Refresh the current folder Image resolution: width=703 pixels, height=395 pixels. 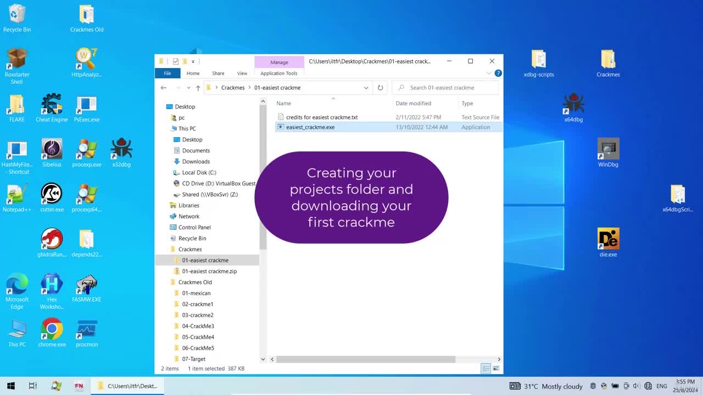380,88
